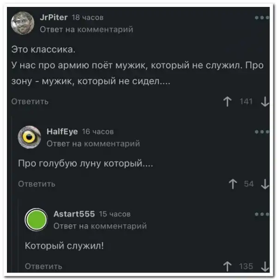Downvote Astart555's comment
277x280 pixels.
[265, 267]
